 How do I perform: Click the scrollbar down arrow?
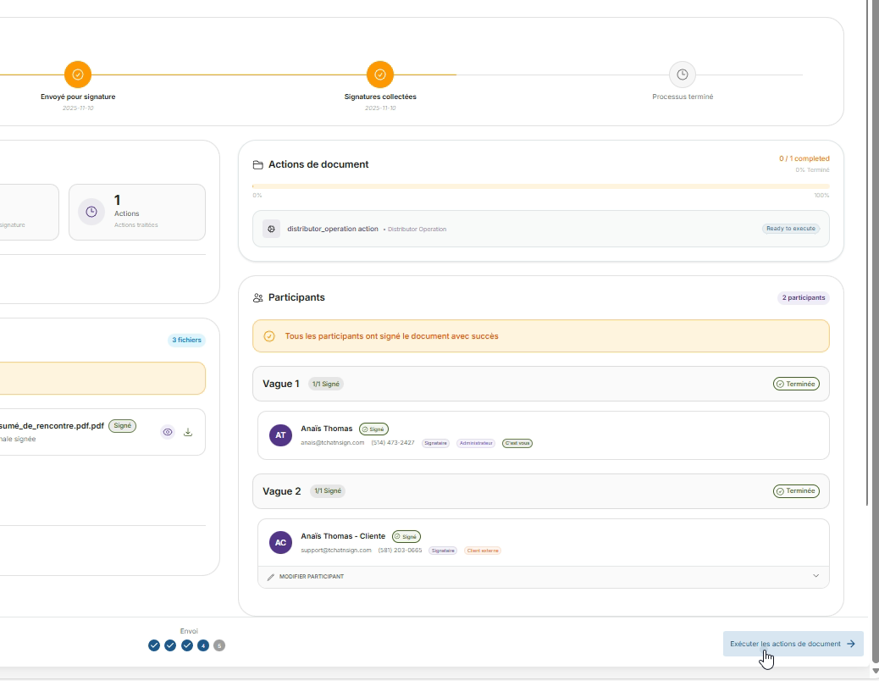[x=876, y=671]
